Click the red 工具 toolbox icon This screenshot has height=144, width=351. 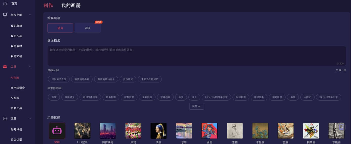5,67
